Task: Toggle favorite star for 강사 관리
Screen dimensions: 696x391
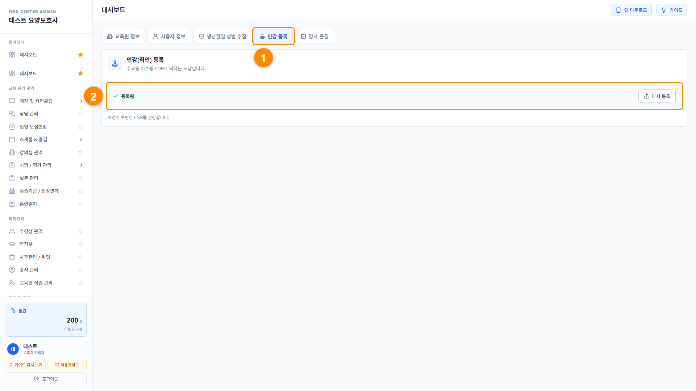Action: click(80, 270)
